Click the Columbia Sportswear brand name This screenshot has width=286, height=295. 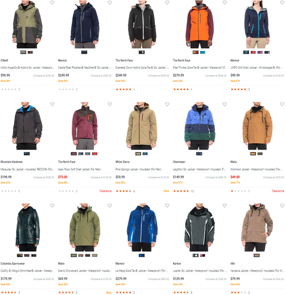tap(12, 264)
